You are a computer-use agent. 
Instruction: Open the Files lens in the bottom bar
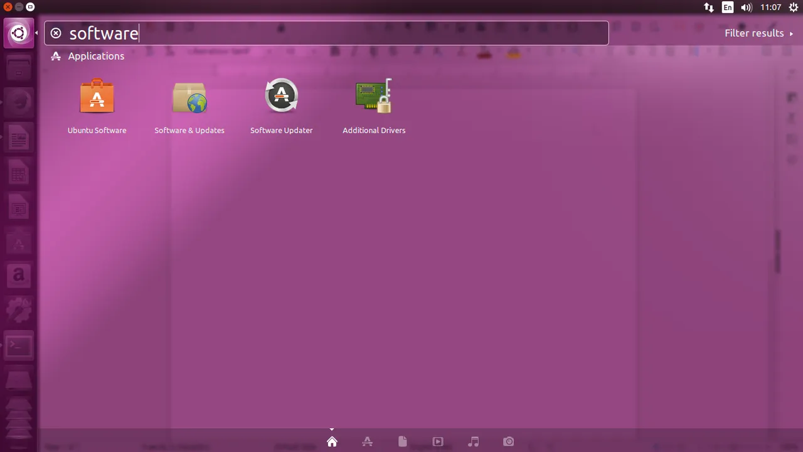[403, 442]
